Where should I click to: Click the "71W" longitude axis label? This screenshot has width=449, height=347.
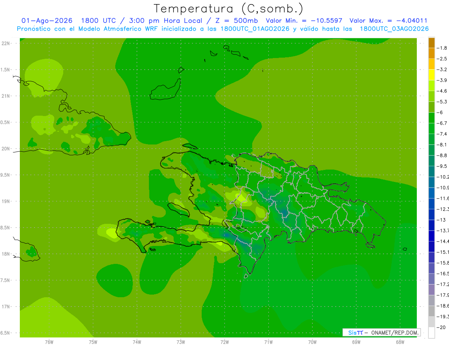[268, 342]
